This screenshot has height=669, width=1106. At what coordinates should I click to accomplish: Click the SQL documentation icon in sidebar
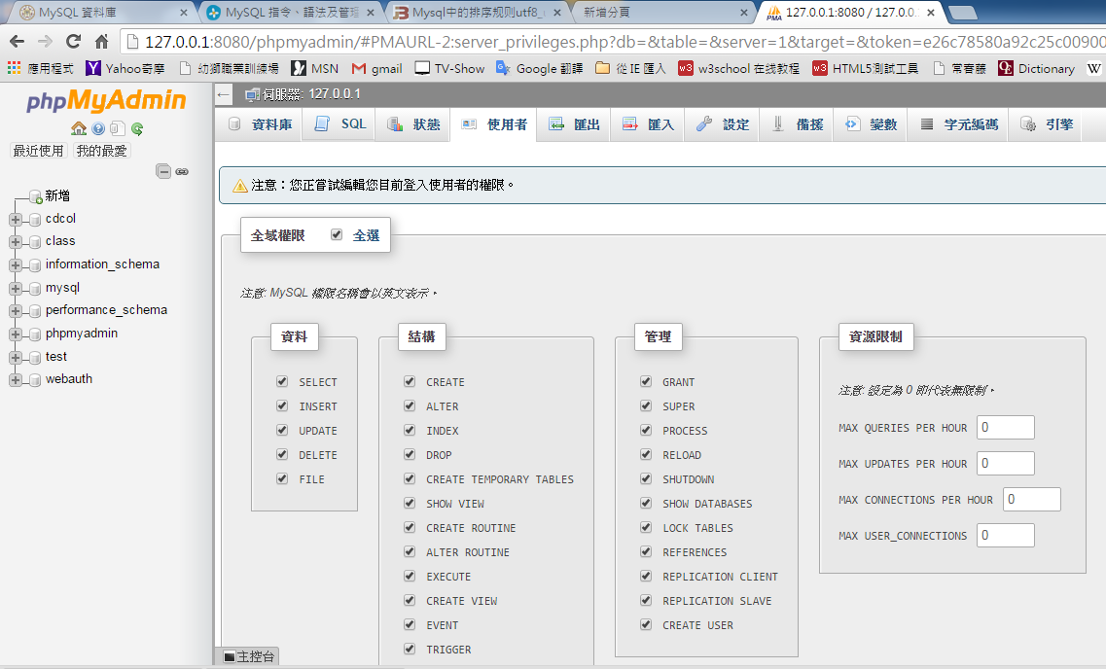[x=118, y=128]
